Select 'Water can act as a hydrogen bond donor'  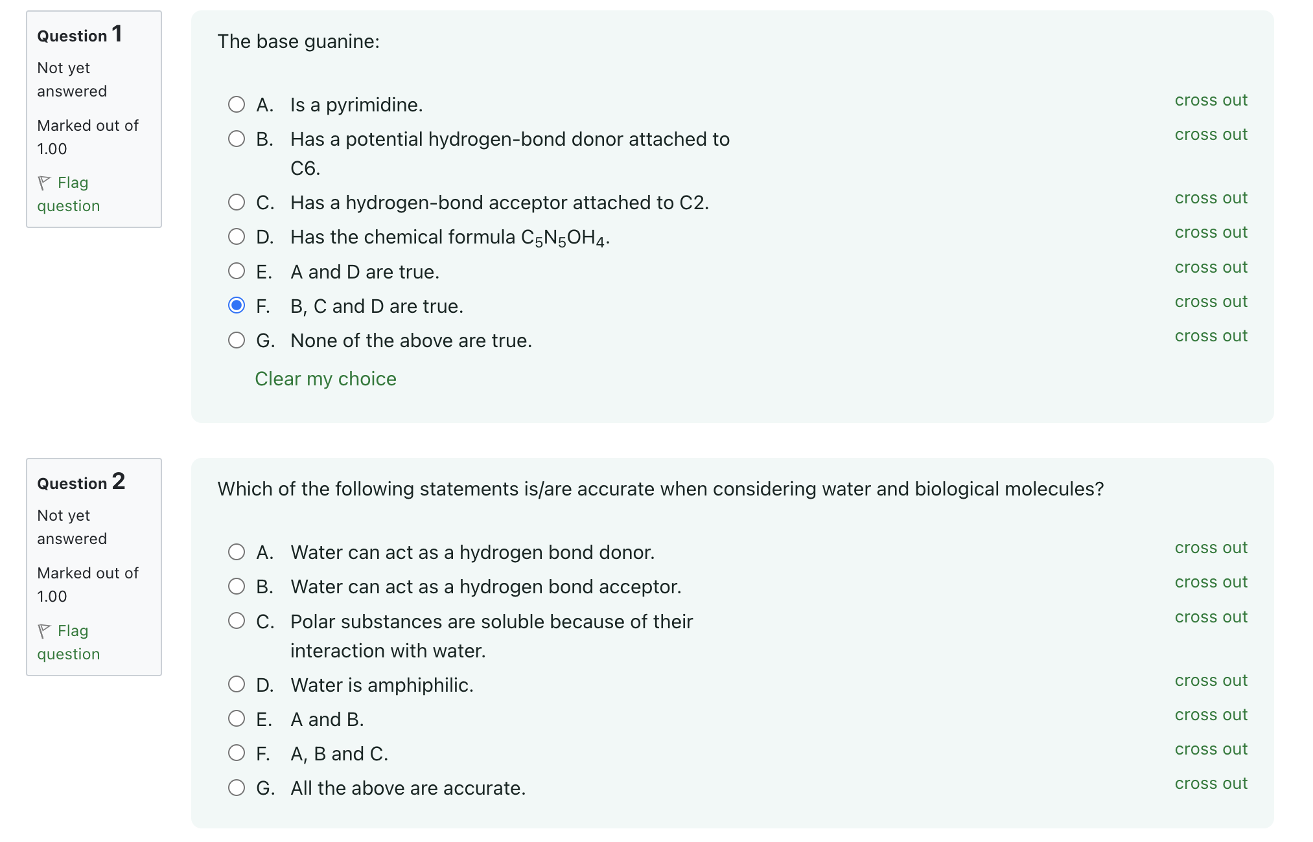point(236,551)
